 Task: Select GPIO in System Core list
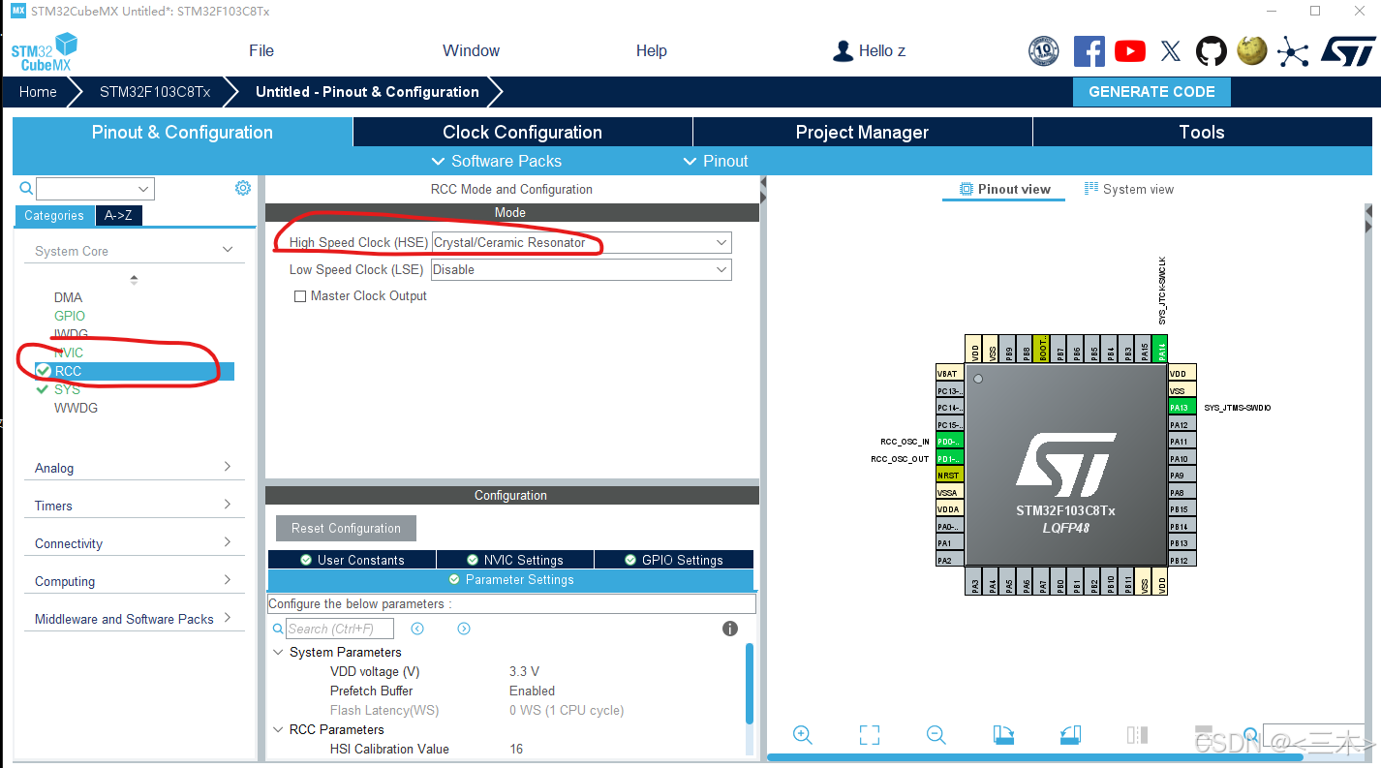(70, 316)
